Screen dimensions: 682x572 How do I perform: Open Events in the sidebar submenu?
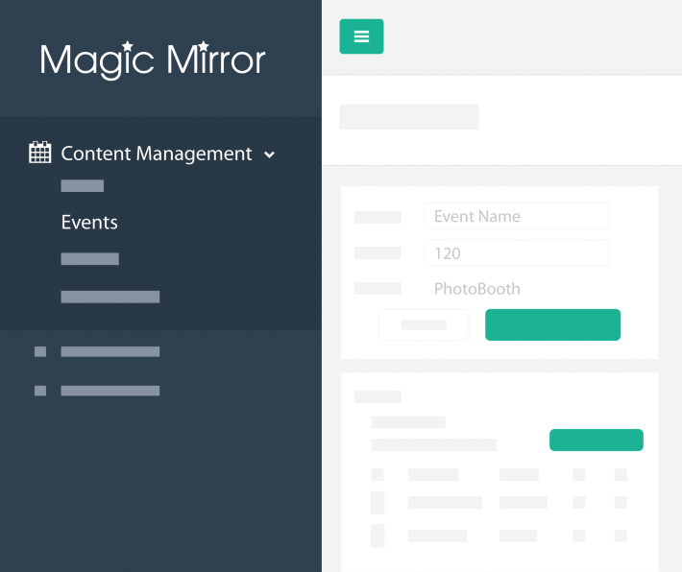(x=89, y=223)
